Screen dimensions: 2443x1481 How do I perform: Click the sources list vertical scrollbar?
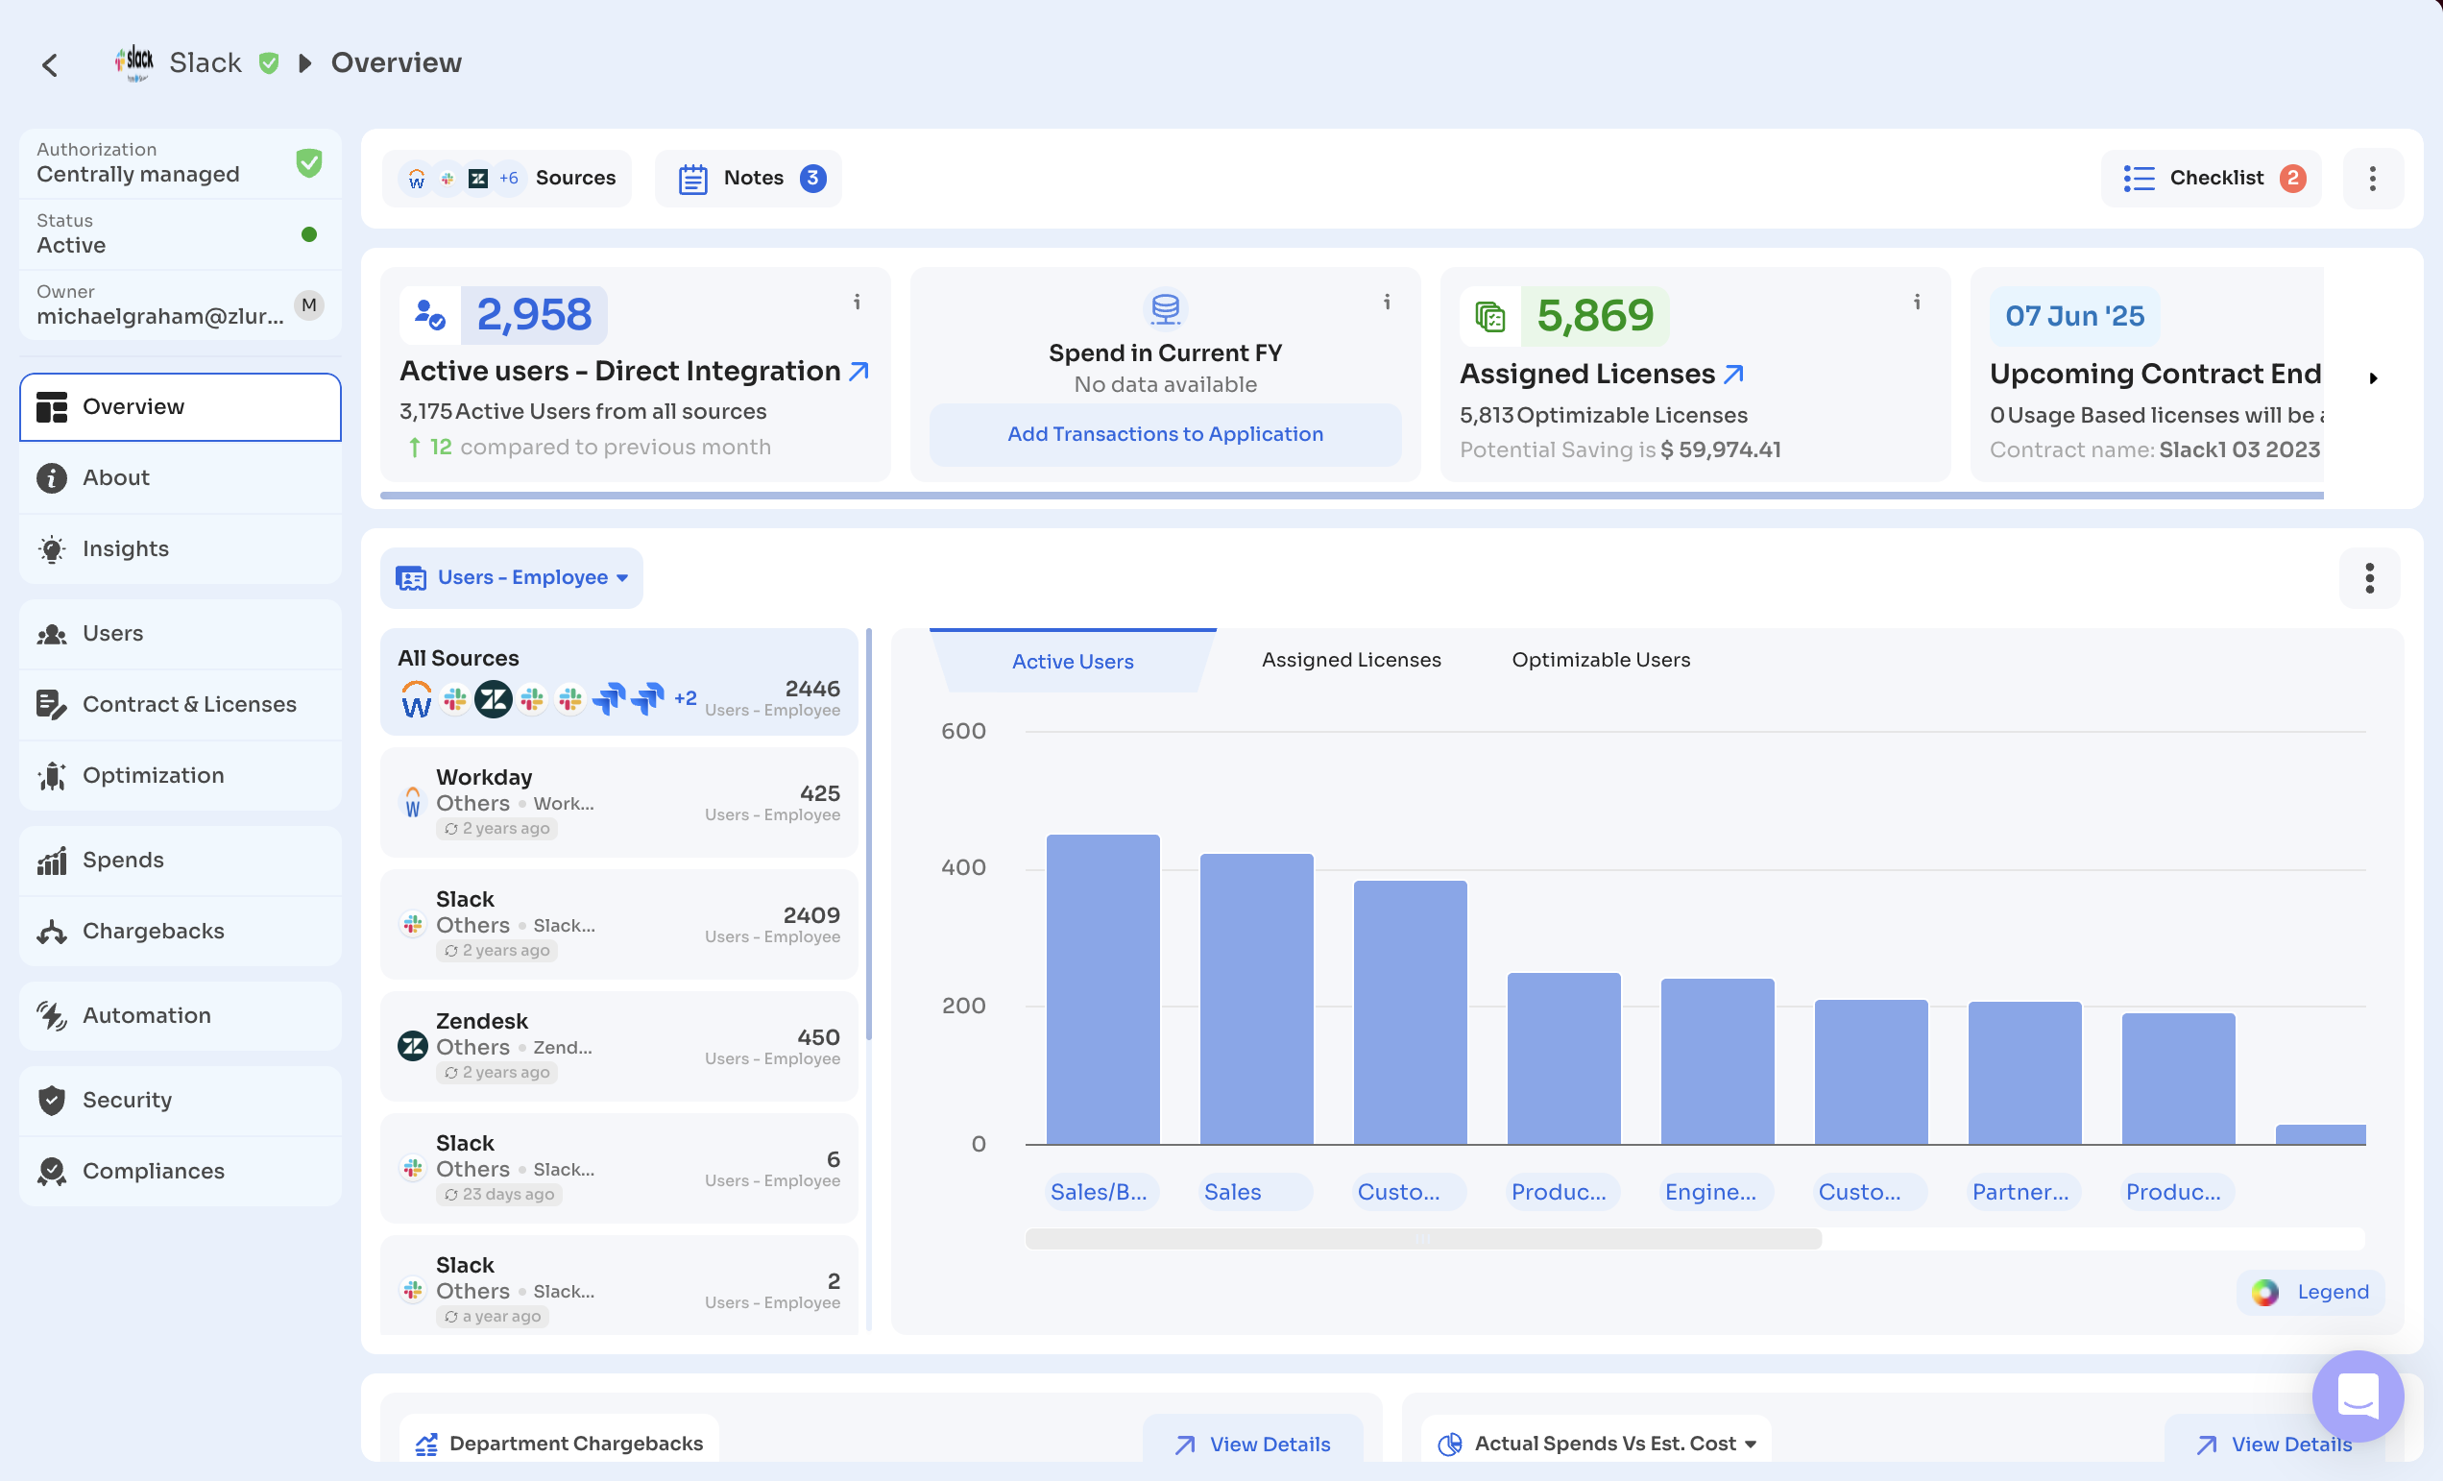(x=869, y=833)
